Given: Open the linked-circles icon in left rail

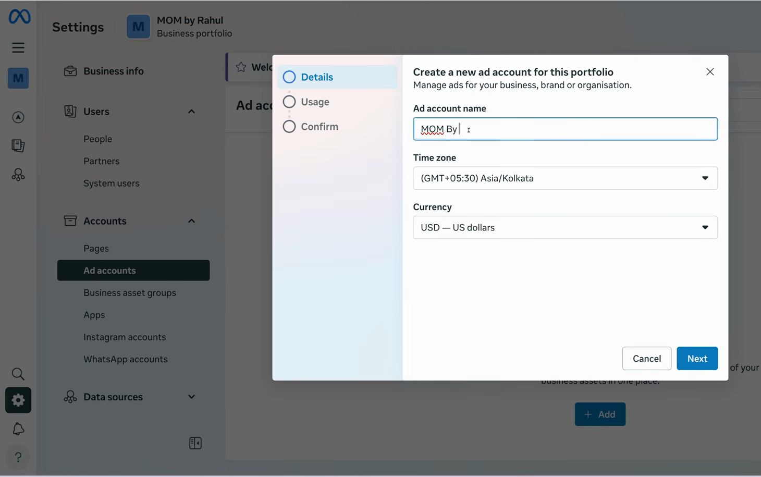Looking at the screenshot, I should click(18, 175).
